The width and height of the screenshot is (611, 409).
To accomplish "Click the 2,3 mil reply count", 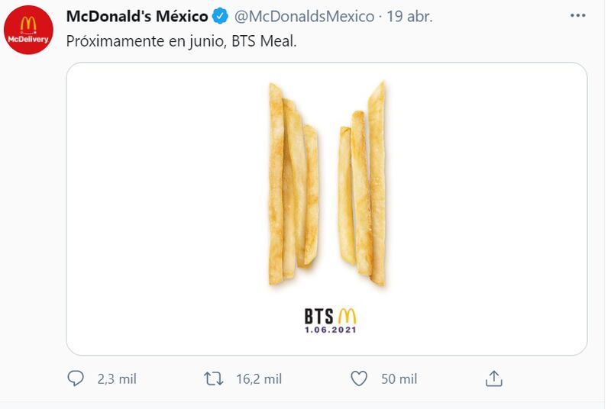I will click(x=117, y=379).
